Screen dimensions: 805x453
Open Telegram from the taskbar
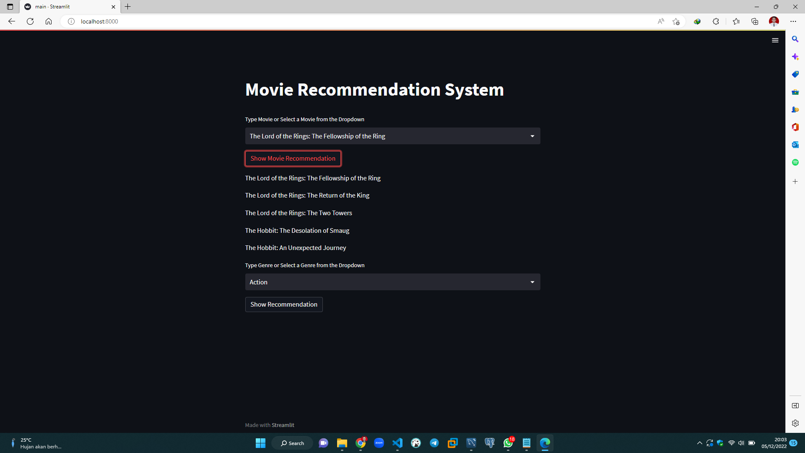tap(434, 443)
